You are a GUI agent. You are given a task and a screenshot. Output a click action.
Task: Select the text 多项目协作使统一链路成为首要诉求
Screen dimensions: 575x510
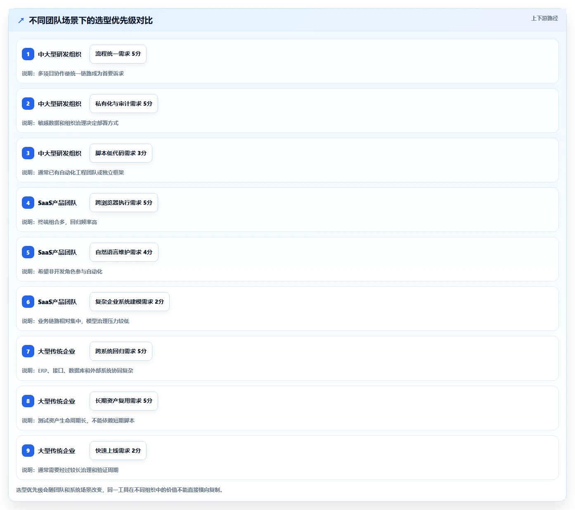(81, 73)
